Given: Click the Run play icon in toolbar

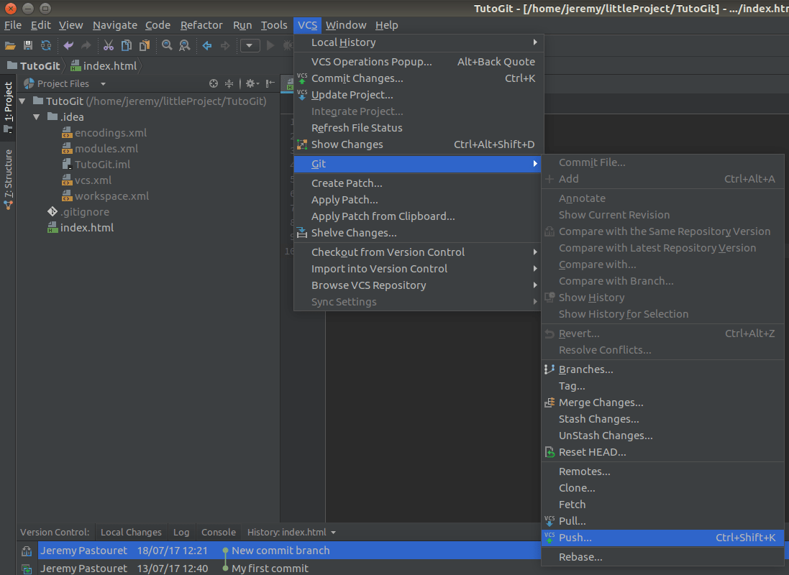Looking at the screenshot, I should [x=270, y=46].
